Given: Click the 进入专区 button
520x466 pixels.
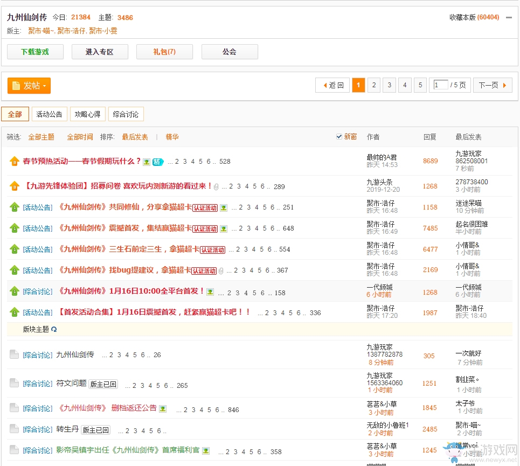Looking at the screenshot, I should [x=100, y=52].
